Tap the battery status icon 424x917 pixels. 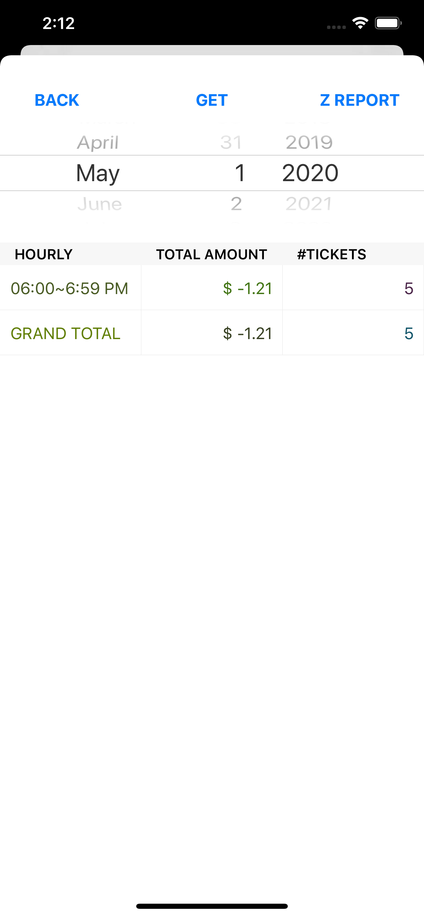point(388,23)
